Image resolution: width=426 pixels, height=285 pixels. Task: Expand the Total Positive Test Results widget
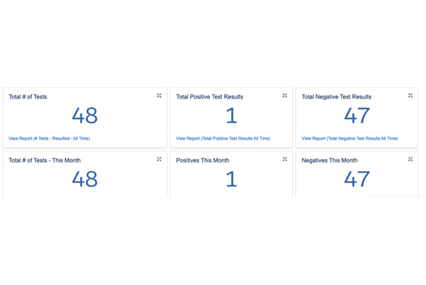[x=285, y=96]
